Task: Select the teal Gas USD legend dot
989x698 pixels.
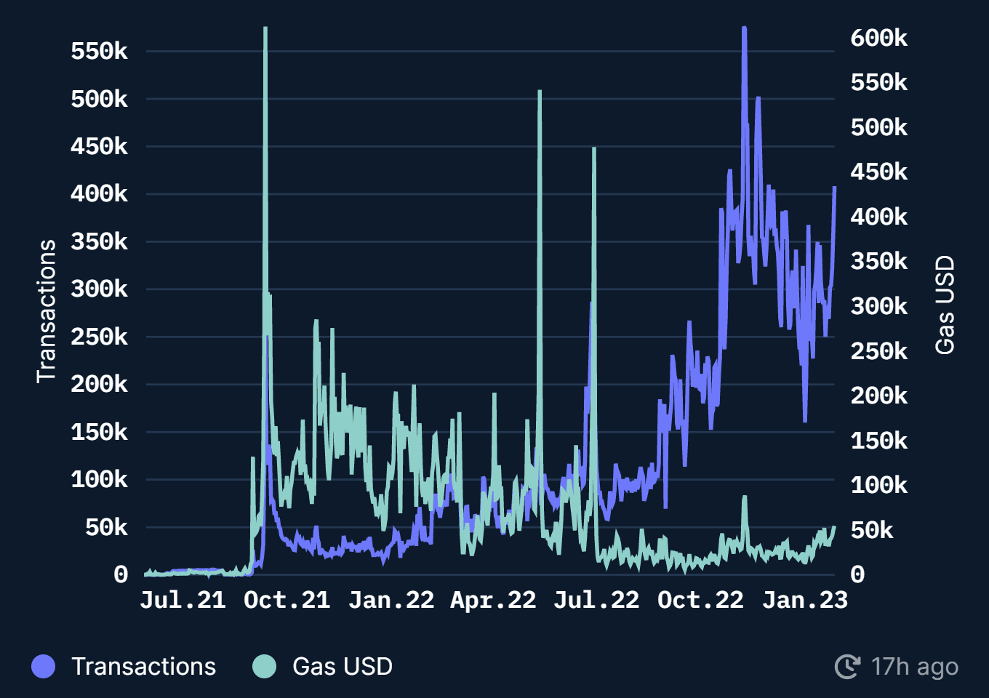Action: click(x=264, y=666)
